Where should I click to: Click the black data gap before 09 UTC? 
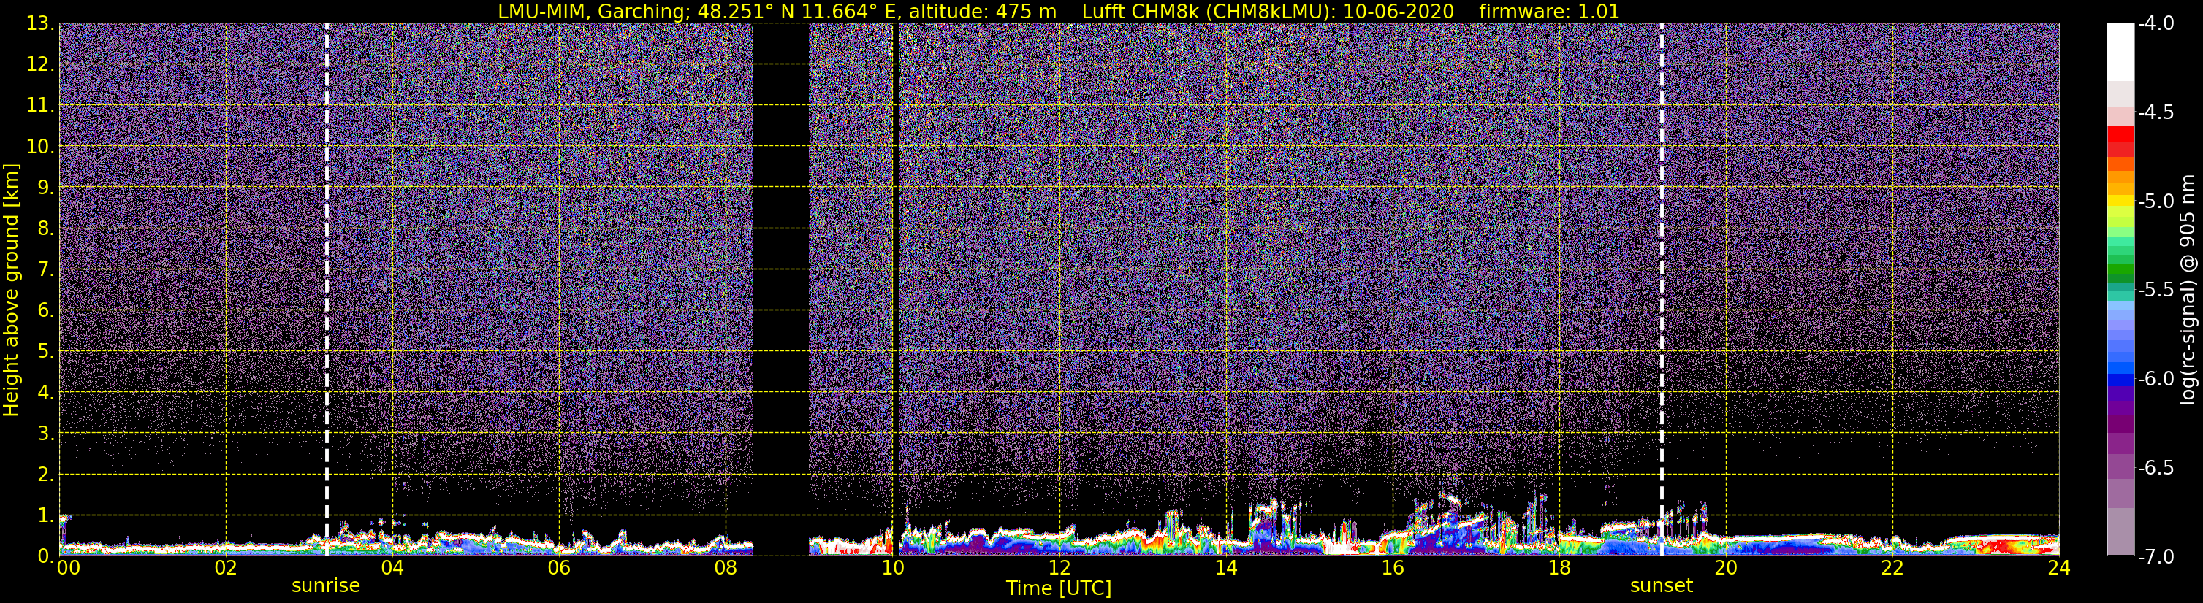781,290
